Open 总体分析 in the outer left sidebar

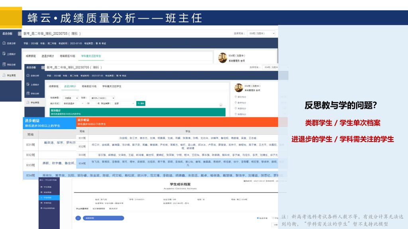[x=11, y=43]
